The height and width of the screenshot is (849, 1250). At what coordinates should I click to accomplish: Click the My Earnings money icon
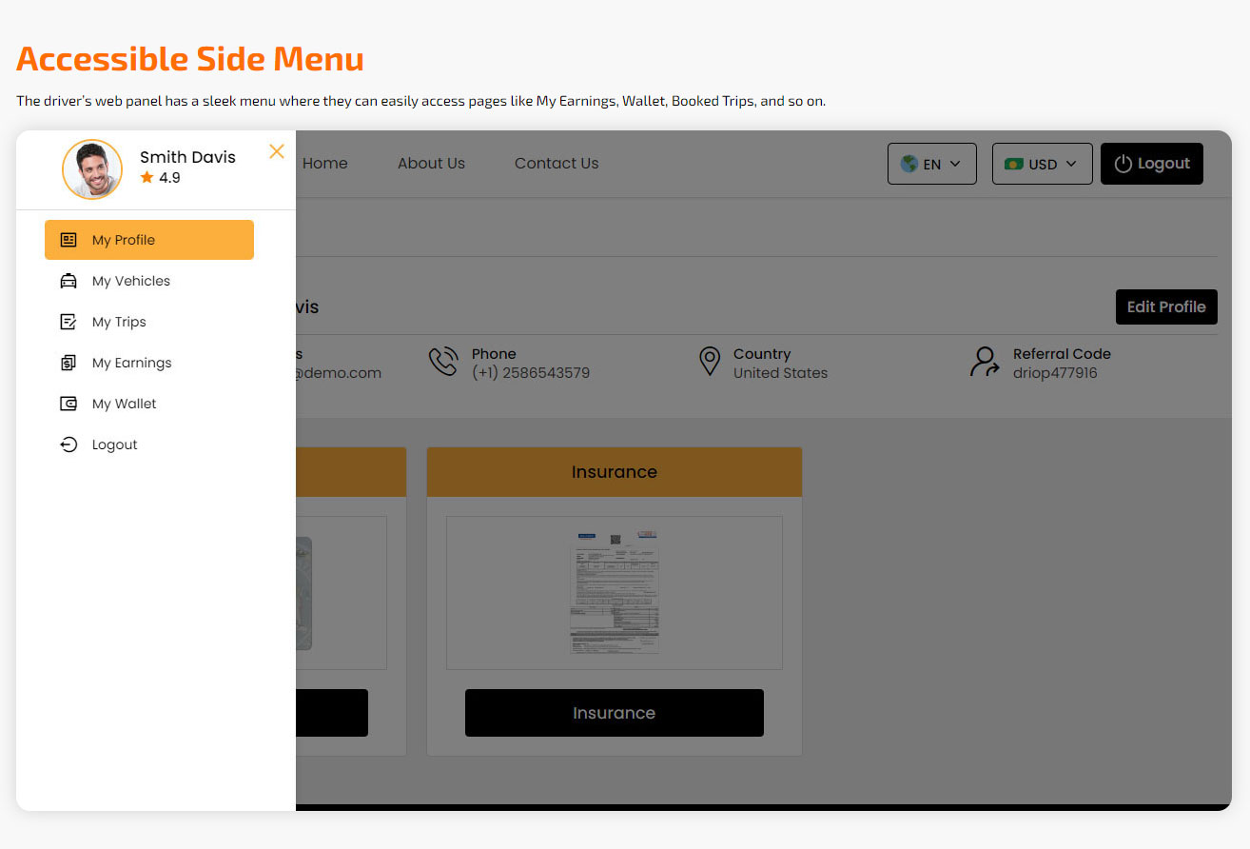pyautogui.click(x=68, y=362)
